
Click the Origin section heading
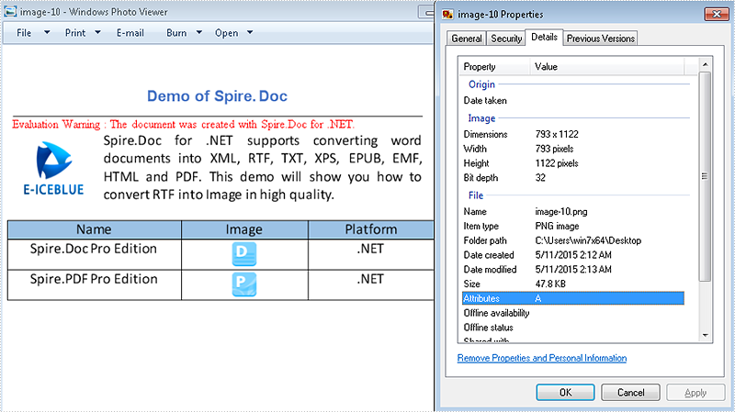[x=481, y=84]
